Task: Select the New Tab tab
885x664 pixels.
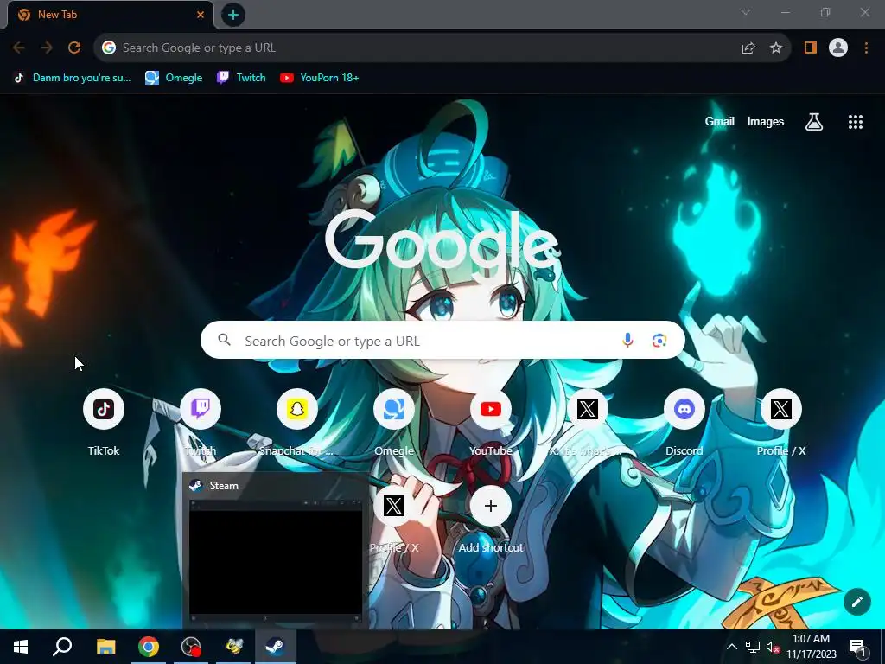Action: 110,15
